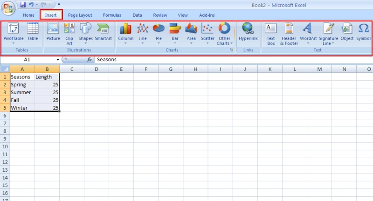Expand the Name Box dropdown arrow

click(x=57, y=60)
